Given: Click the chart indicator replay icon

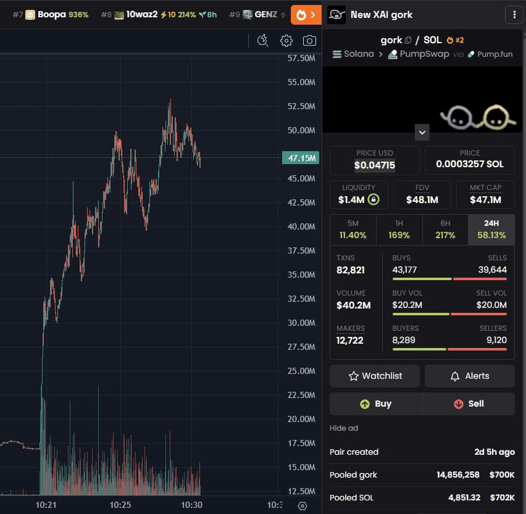Looking at the screenshot, I should 262,41.
